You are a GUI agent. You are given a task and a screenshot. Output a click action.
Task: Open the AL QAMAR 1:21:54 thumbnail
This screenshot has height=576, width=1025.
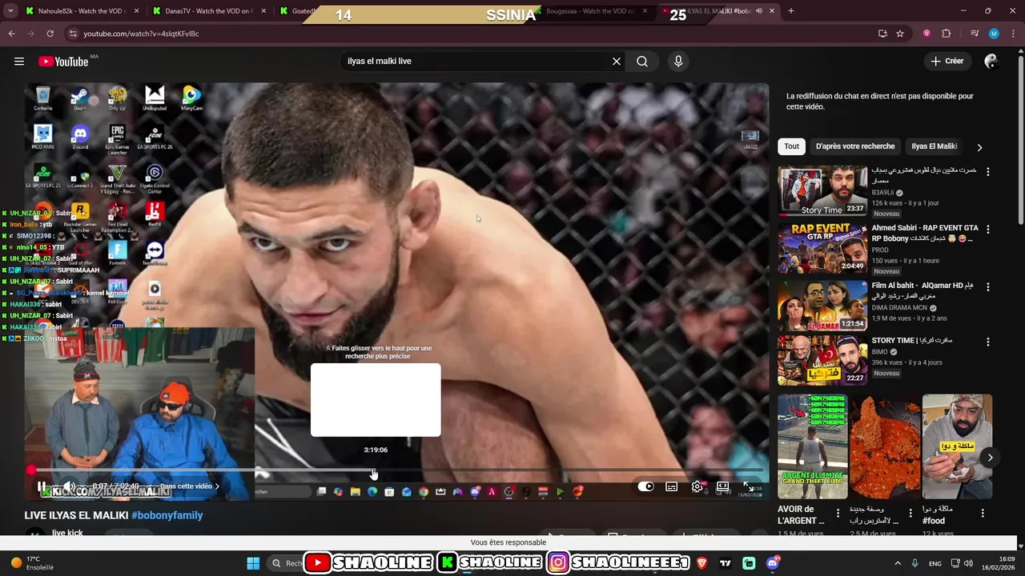tap(823, 306)
